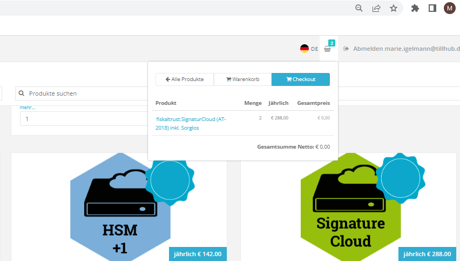Click the browser zoom magnifier icon
The height and width of the screenshot is (261, 460).
tap(359, 8)
